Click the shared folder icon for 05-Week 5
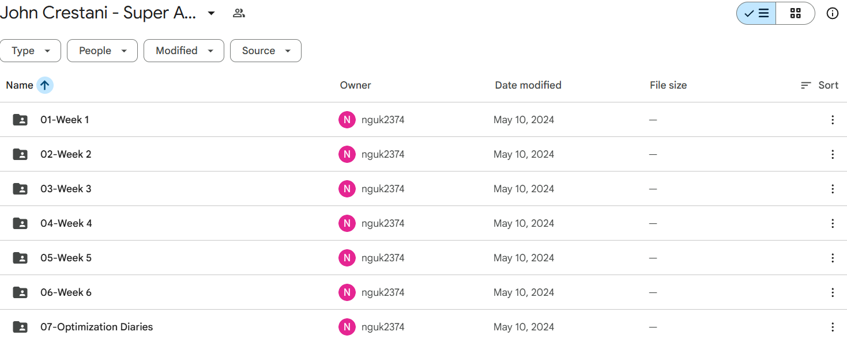The image size is (847, 339). [x=20, y=258]
